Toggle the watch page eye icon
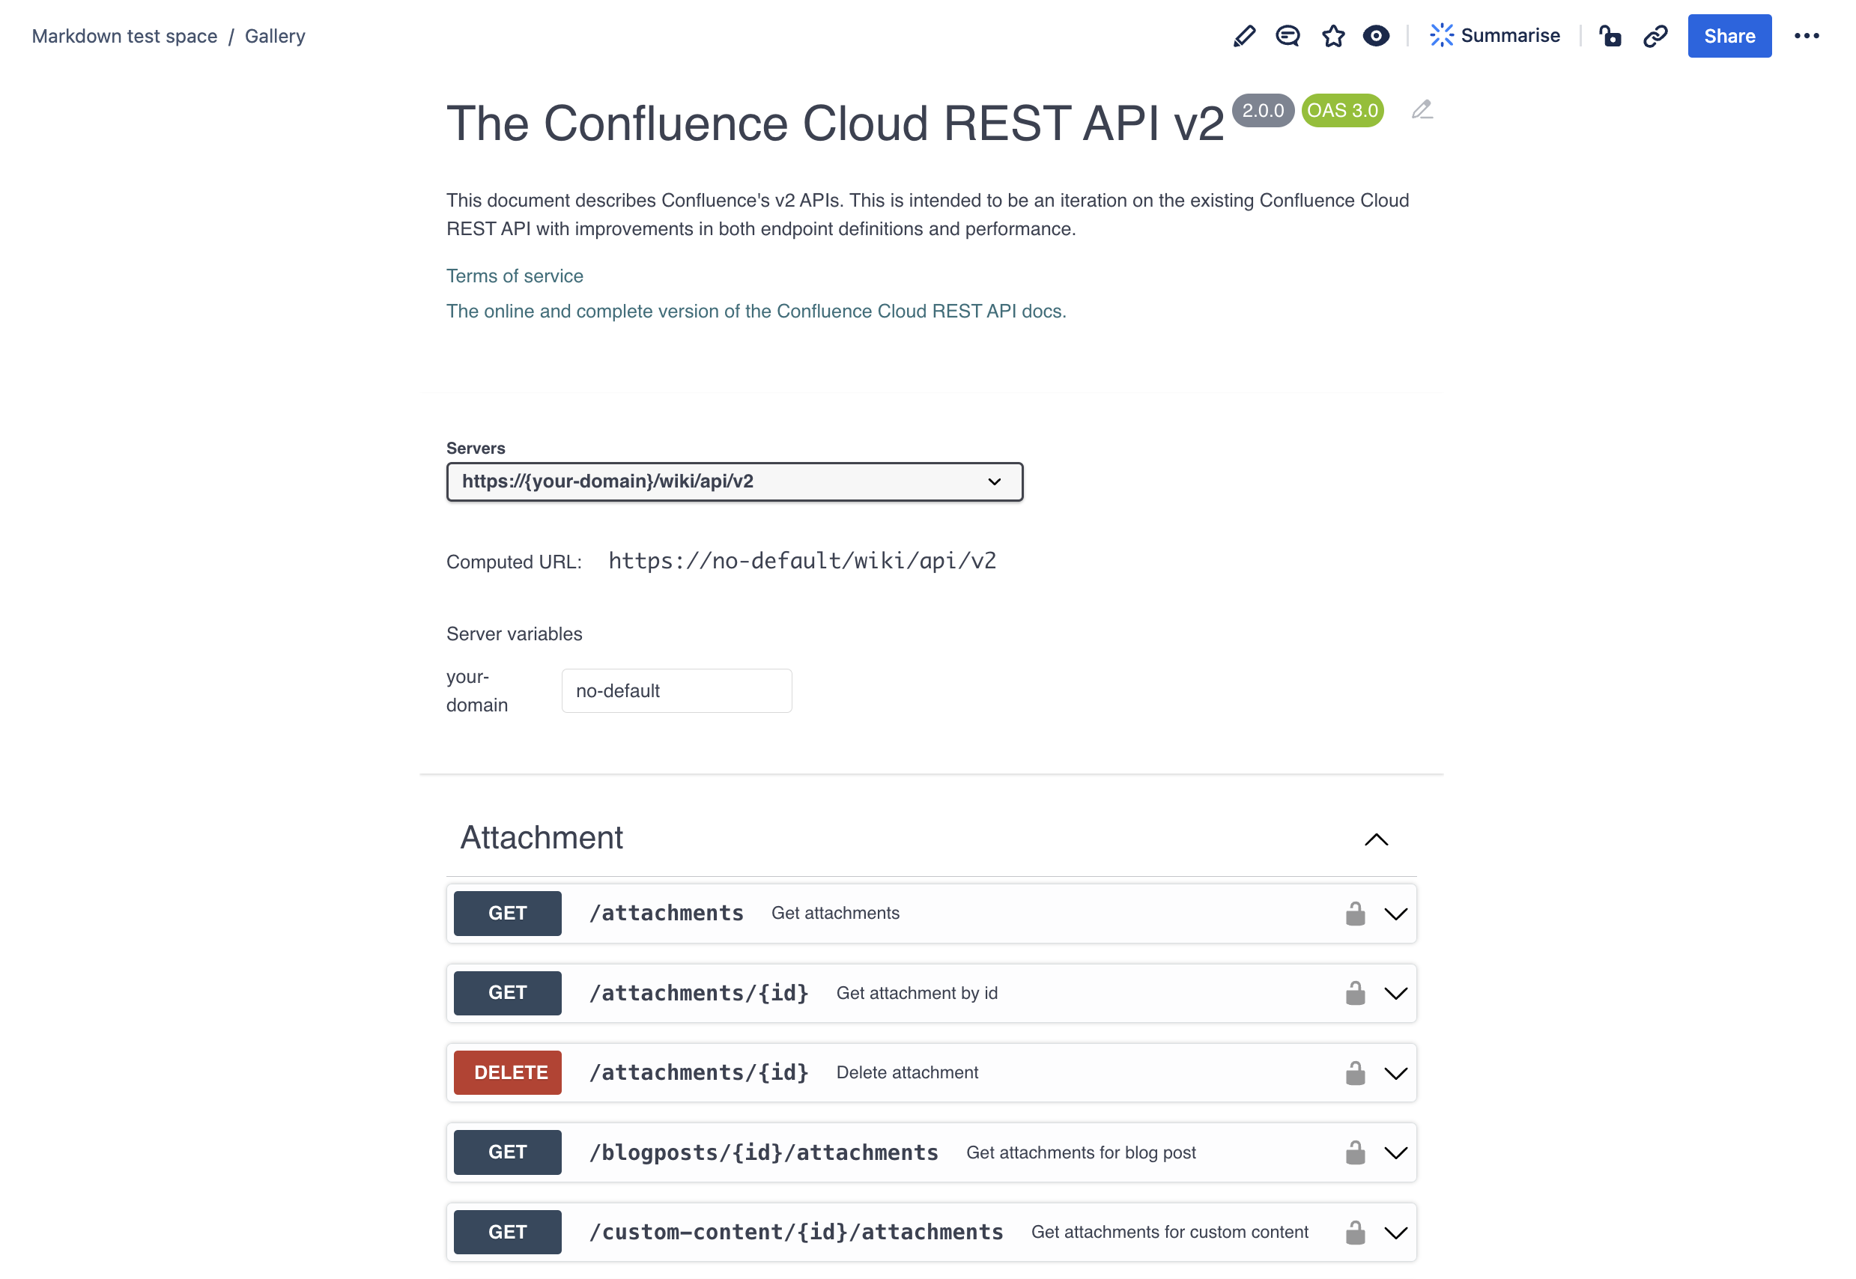This screenshot has width=1856, height=1279. 1375,36
